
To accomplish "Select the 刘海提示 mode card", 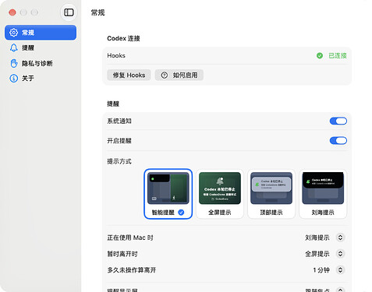I will 323,194.
